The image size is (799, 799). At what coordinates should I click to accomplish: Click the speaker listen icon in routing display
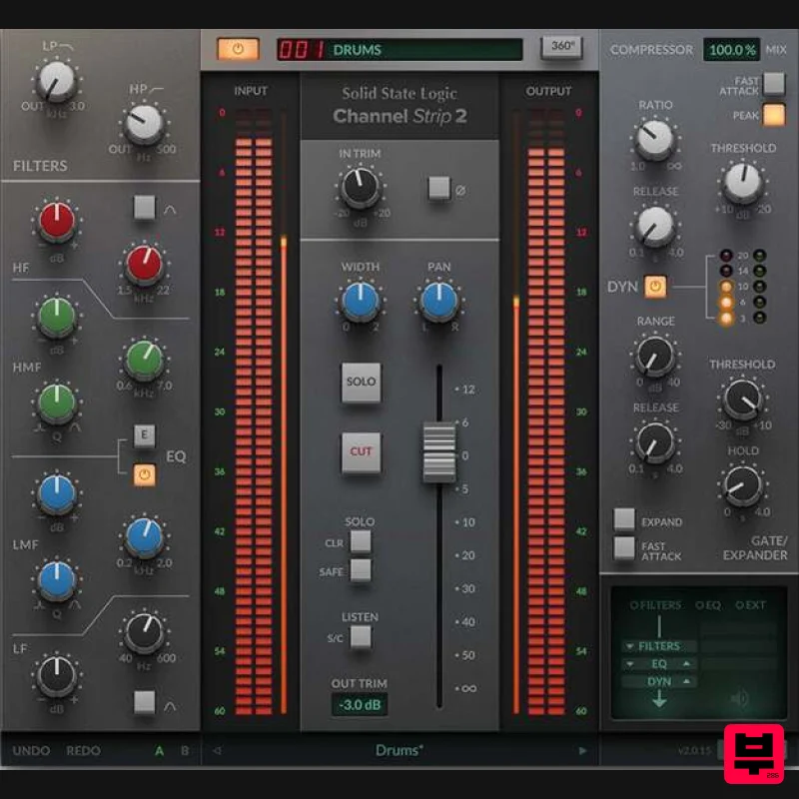(x=739, y=697)
